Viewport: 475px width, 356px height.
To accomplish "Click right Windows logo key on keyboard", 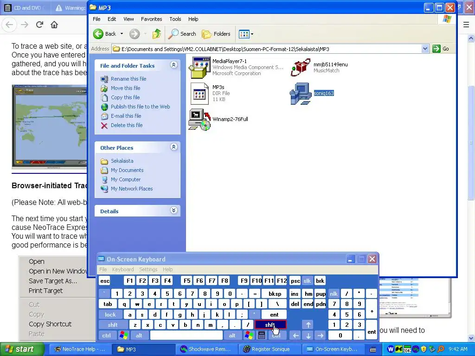I will [x=249, y=336].
